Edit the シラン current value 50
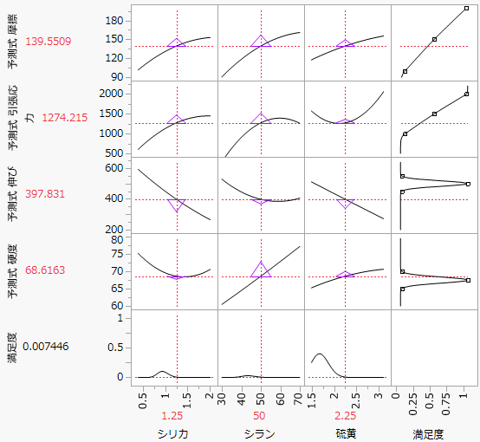This screenshot has width=480, height=442. tap(259, 416)
